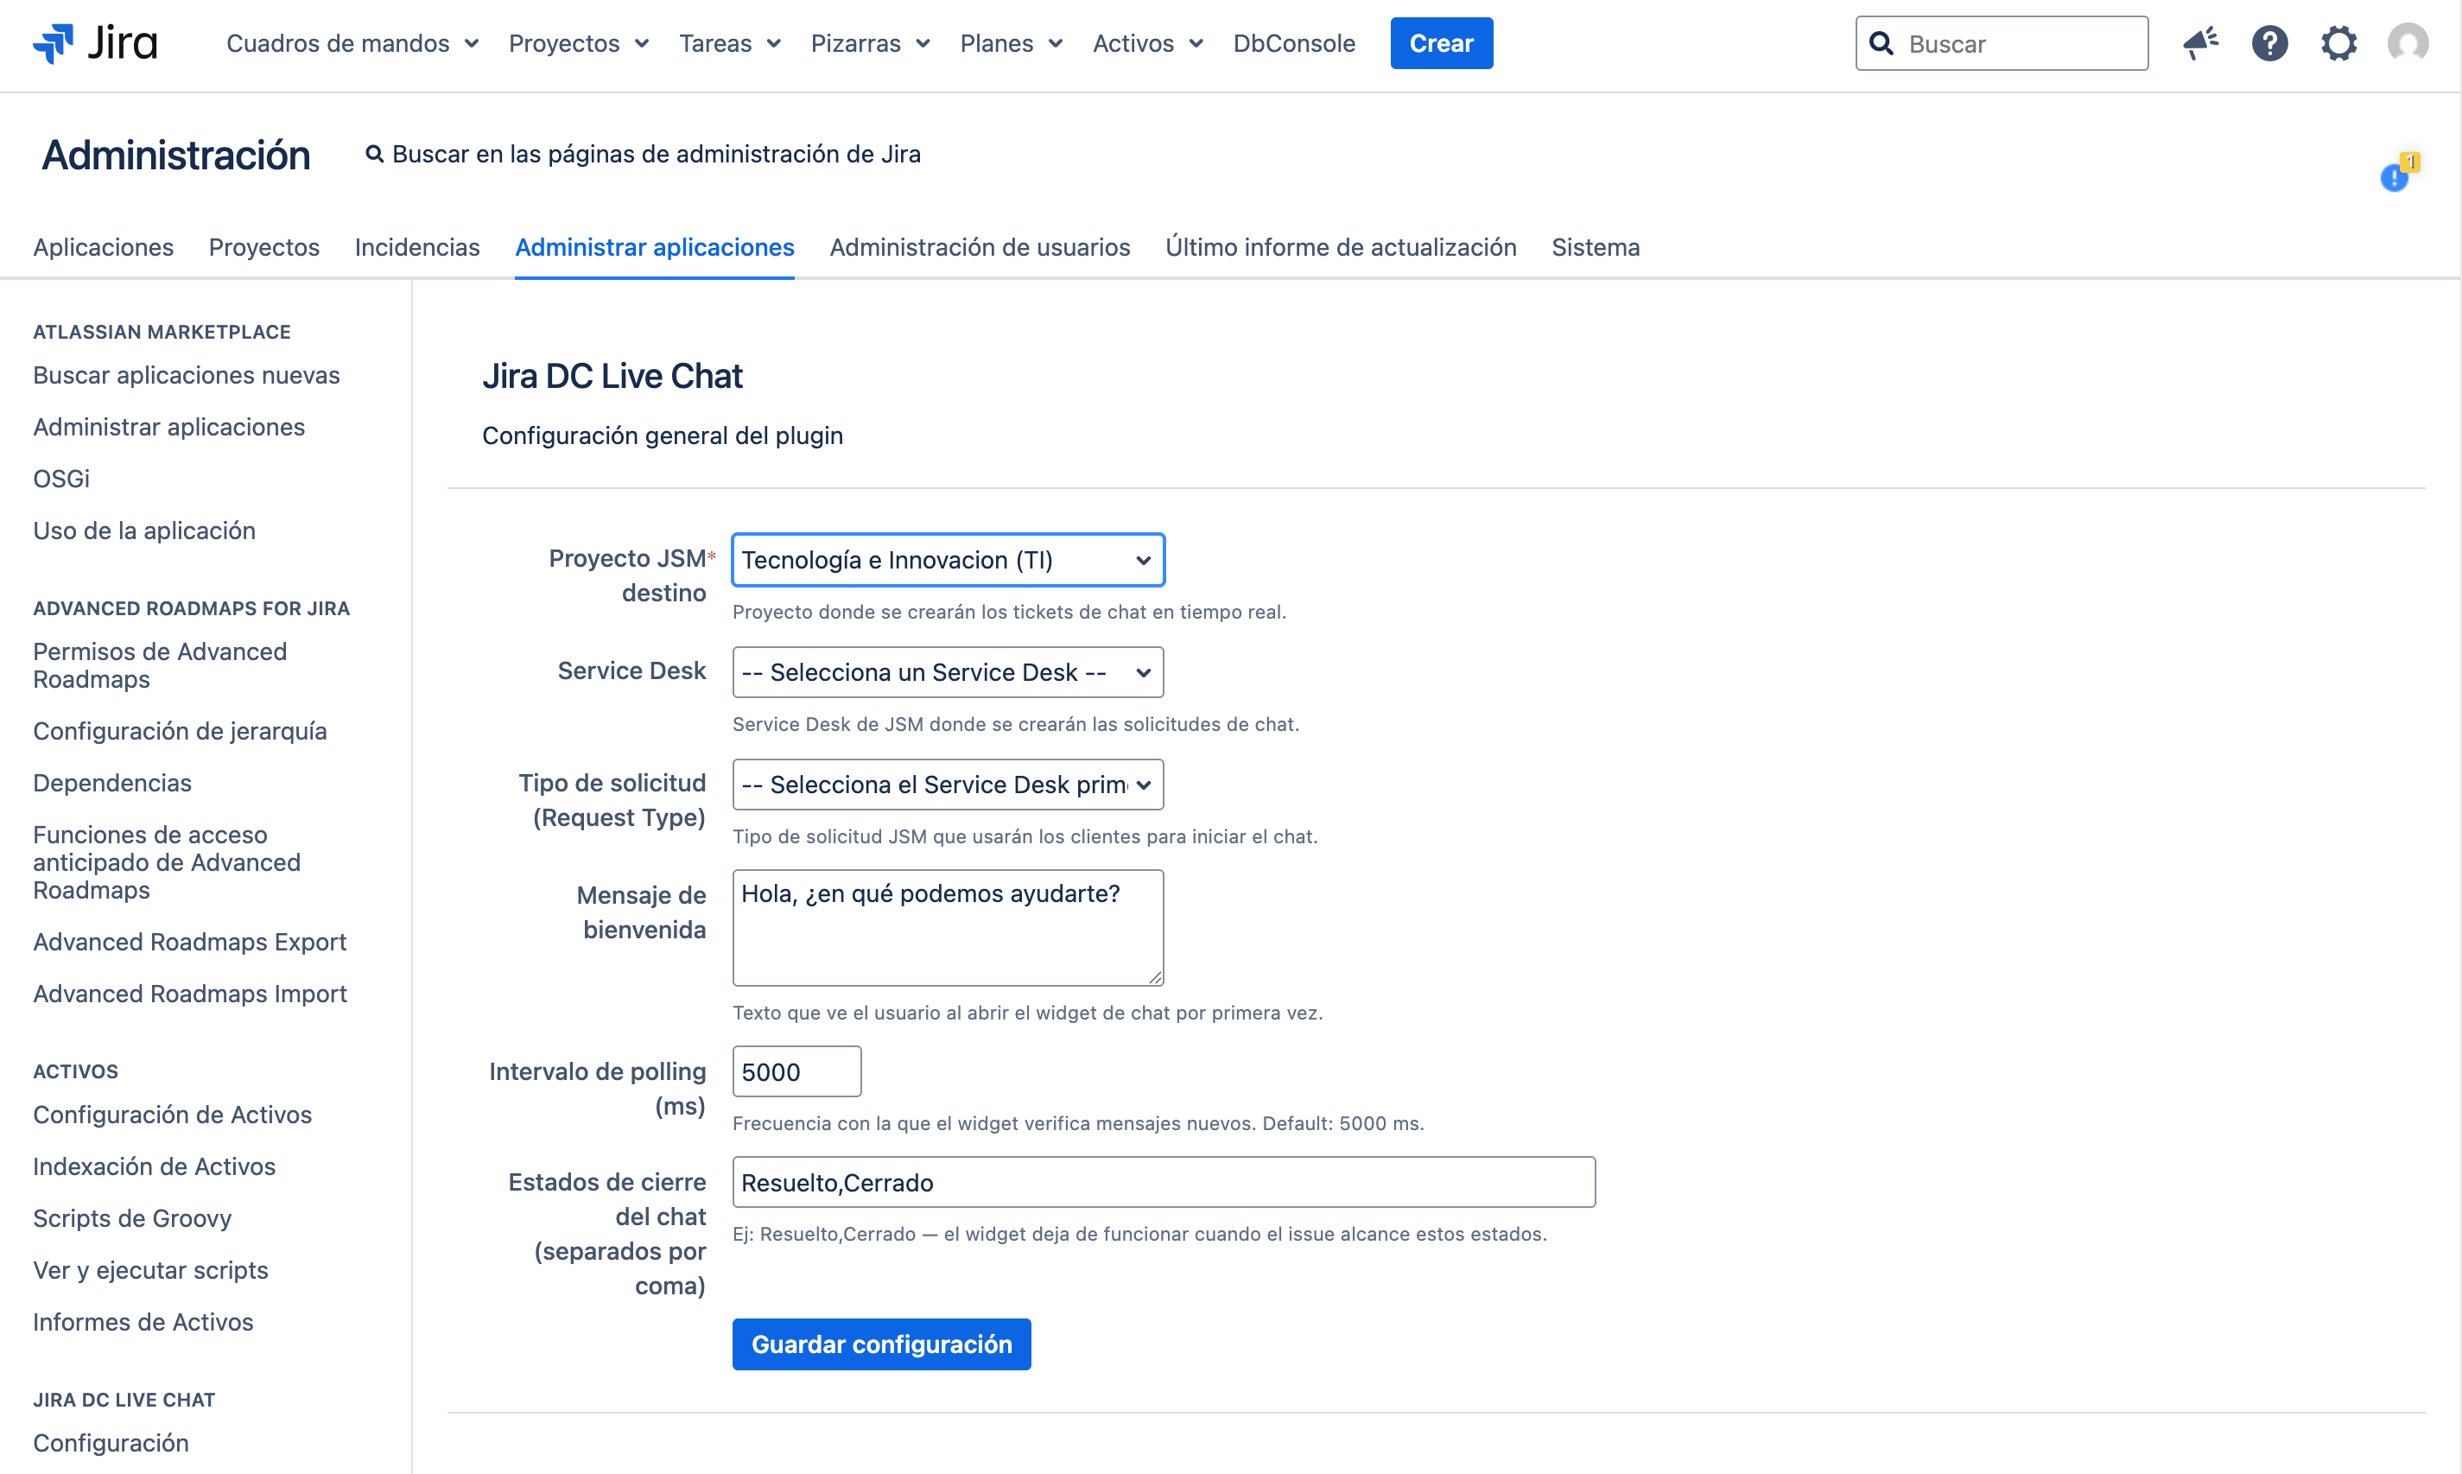2462x1474 pixels.
Task: Click the magnifier icon in Buscar box
Action: [1881, 42]
